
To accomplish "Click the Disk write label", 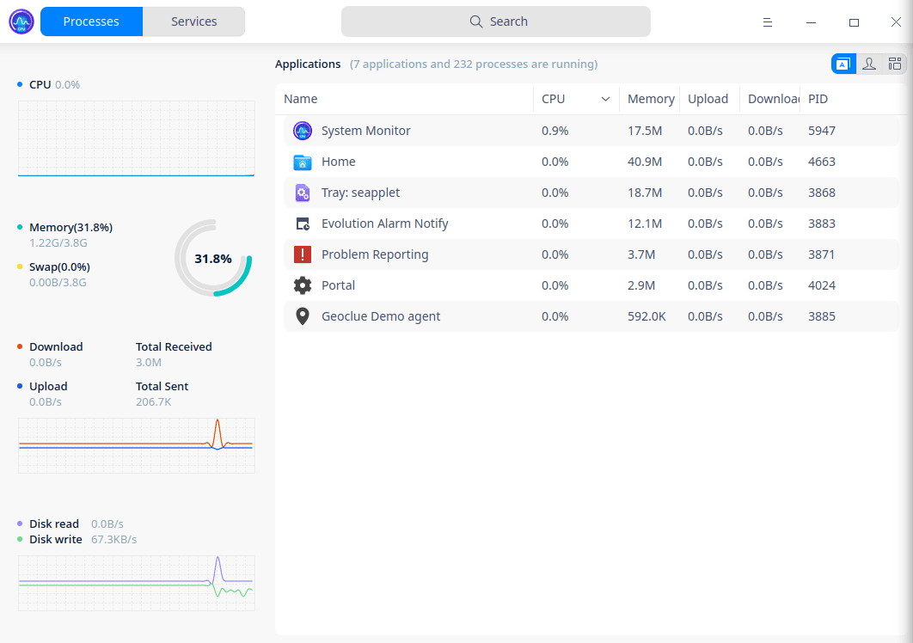I will point(55,539).
